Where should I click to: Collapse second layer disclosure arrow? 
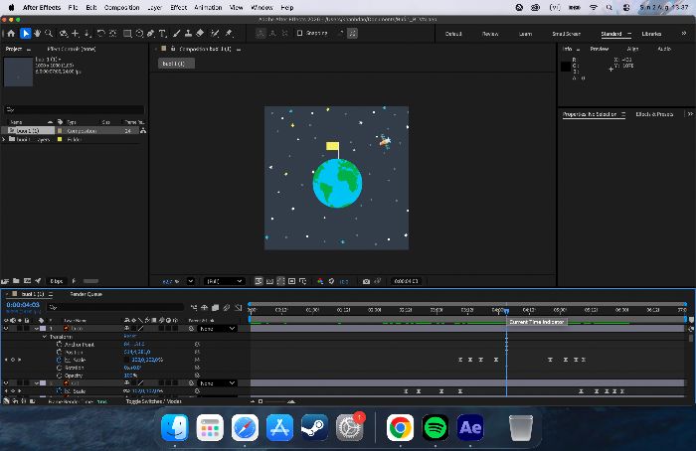[x=37, y=383]
